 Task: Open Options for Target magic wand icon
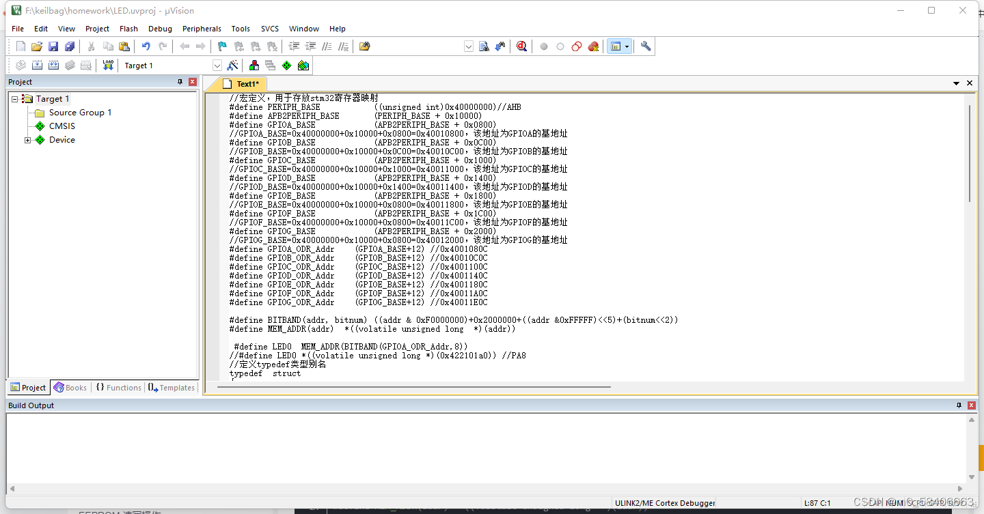point(233,66)
